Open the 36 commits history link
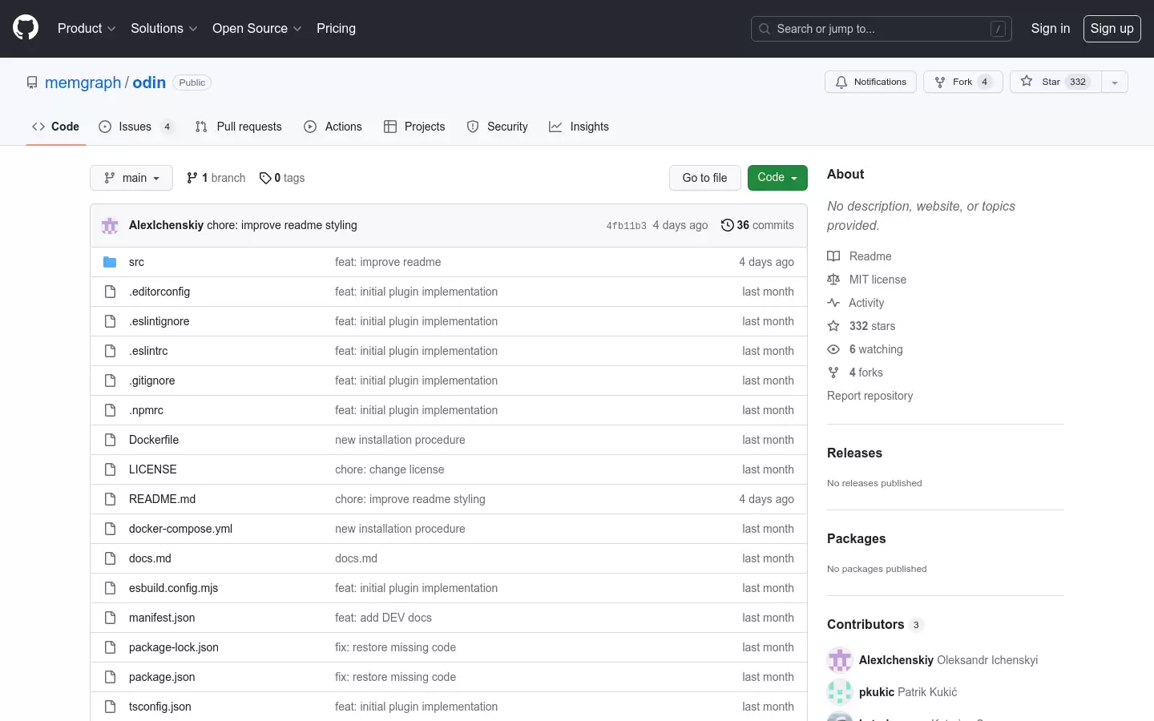The width and height of the screenshot is (1154, 721). [x=757, y=225]
